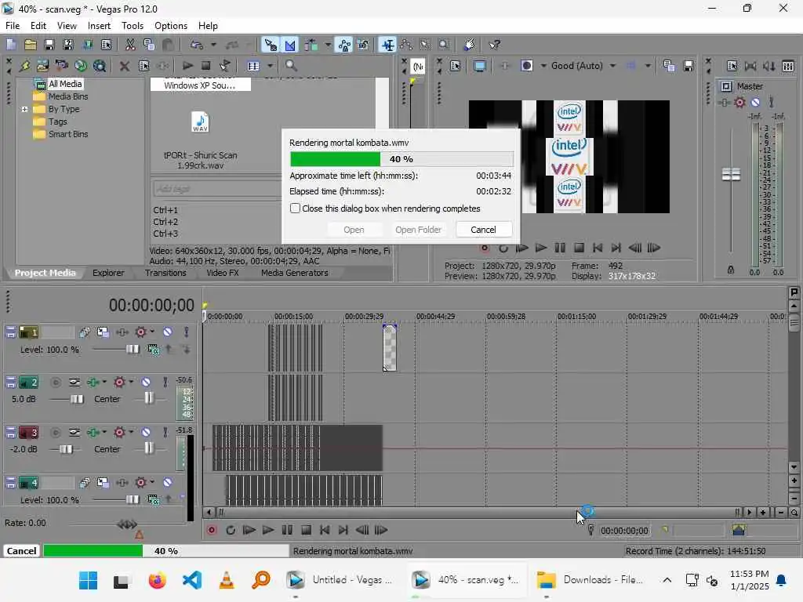Viewport: 803px width, 602px height.
Task: Adjust track 2 pan slider set to Center
Action: pos(148,397)
